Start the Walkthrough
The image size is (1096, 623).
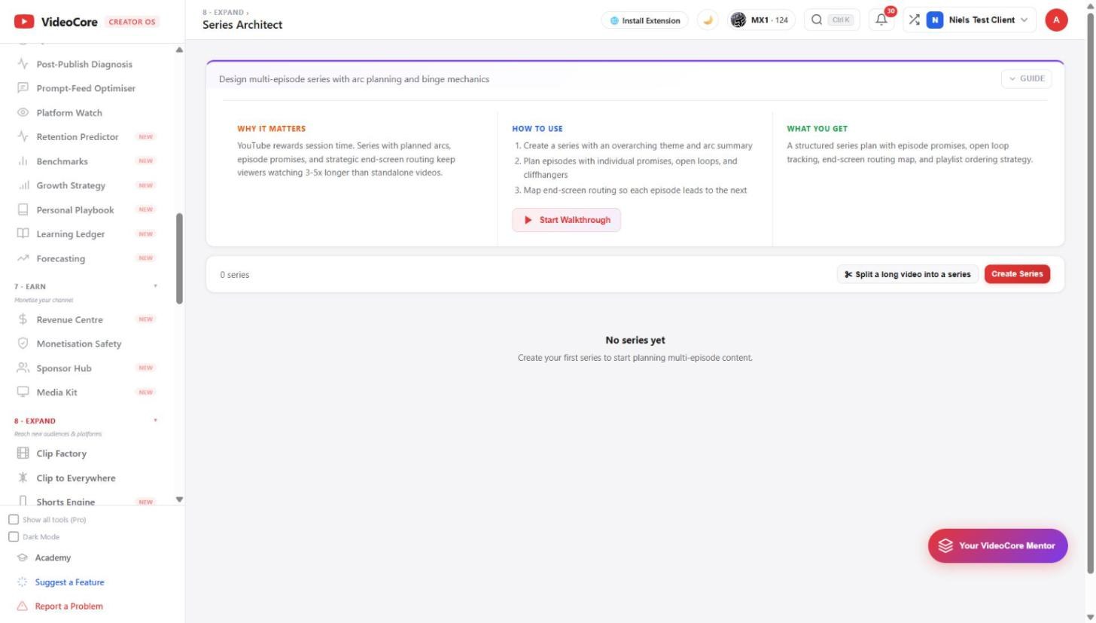(x=567, y=220)
